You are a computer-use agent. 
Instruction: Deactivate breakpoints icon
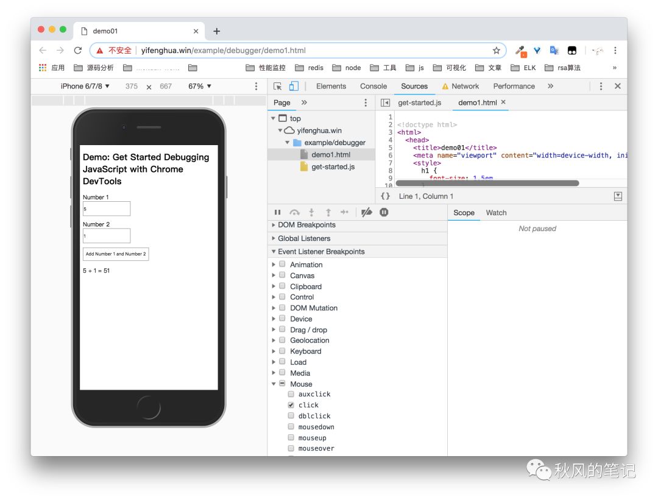click(x=367, y=212)
